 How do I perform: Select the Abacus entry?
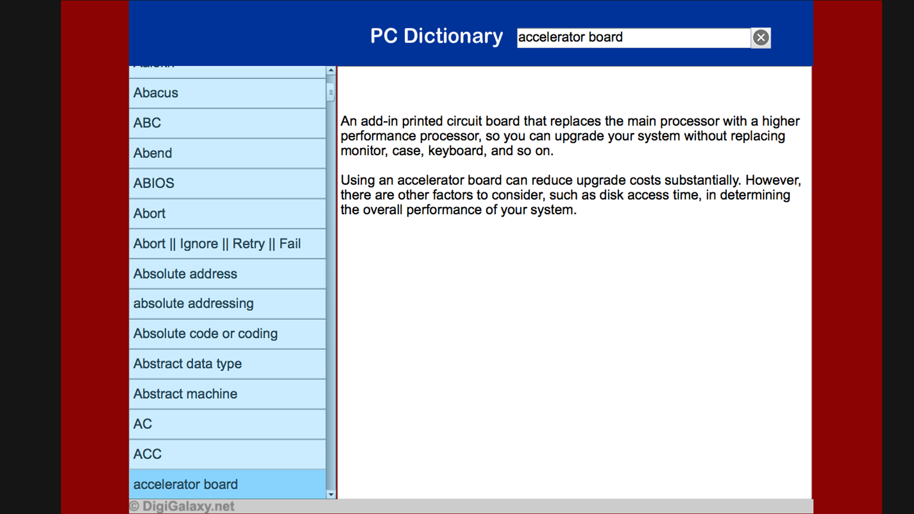pos(228,93)
